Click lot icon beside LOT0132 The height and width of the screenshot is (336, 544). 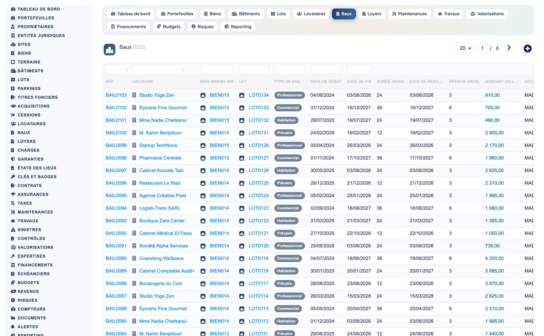[x=242, y=120]
